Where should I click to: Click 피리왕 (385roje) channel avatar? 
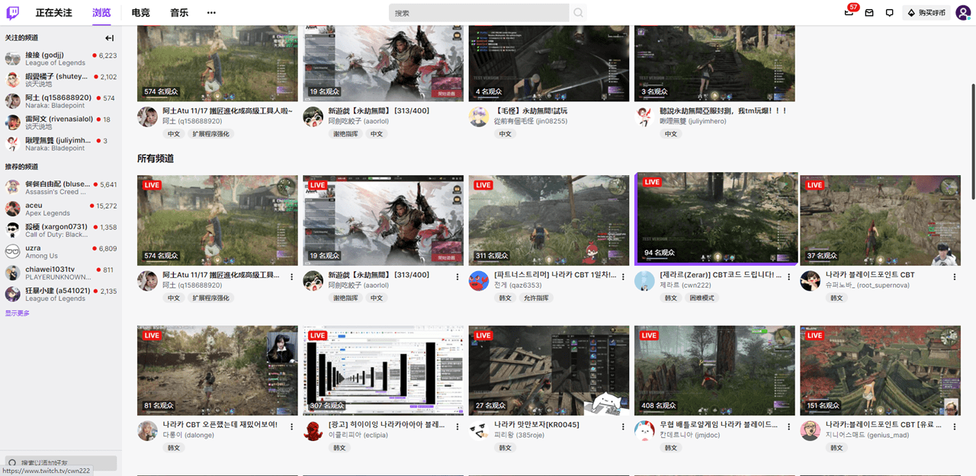(478, 431)
